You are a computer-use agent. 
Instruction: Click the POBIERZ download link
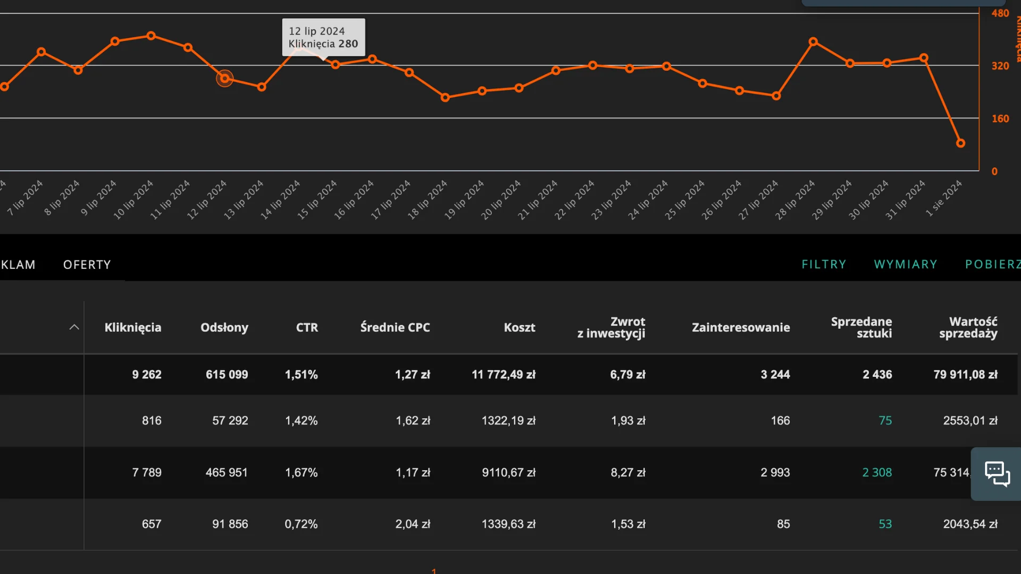pyautogui.click(x=993, y=264)
